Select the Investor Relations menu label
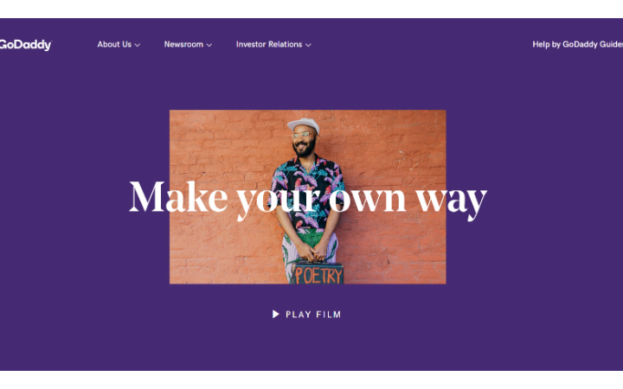This screenshot has height=389, width=623. (269, 44)
